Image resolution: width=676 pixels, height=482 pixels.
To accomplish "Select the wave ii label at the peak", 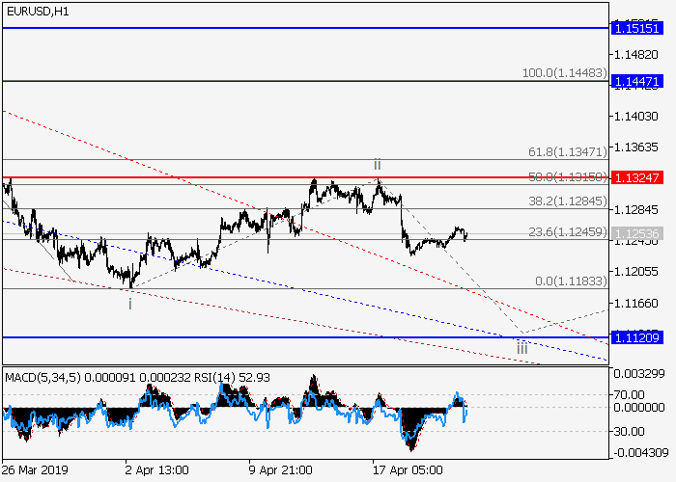I will click(x=378, y=165).
